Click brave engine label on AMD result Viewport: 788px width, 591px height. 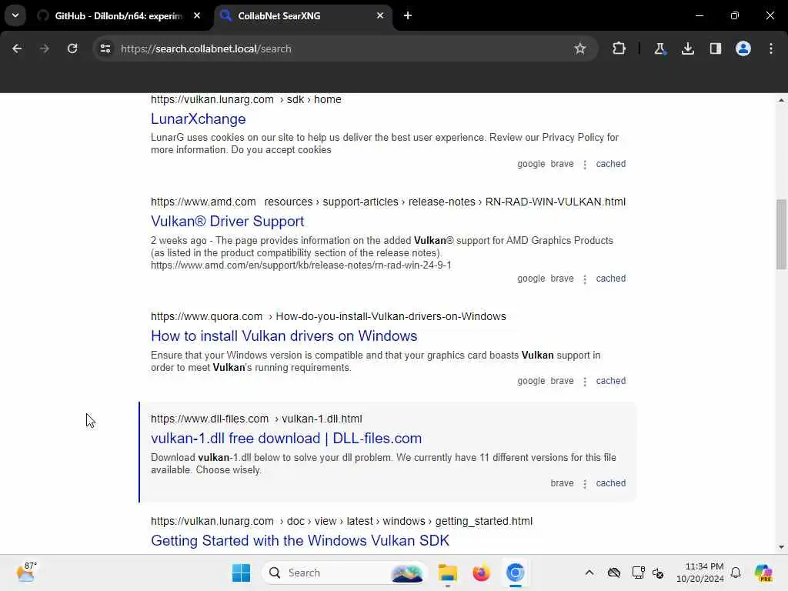(562, 279)
